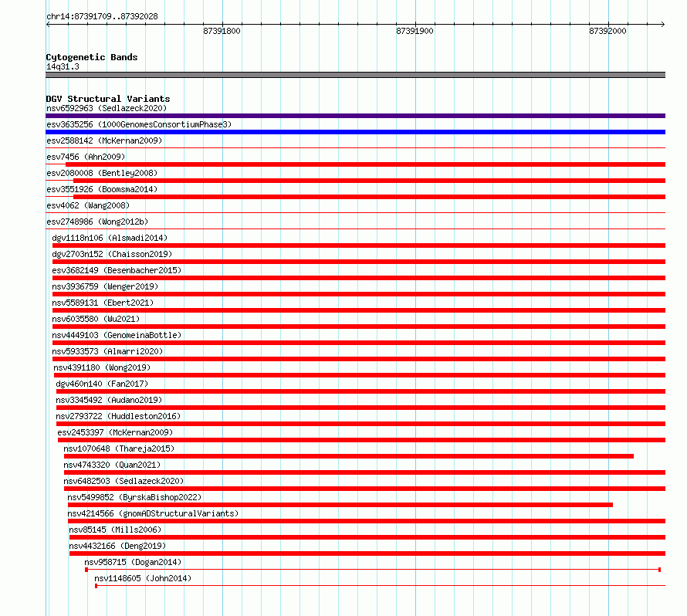Select dgv2703n152 (Chaisson2019) label
Viewport: 687px width, 616px height.
click(112, 254)
